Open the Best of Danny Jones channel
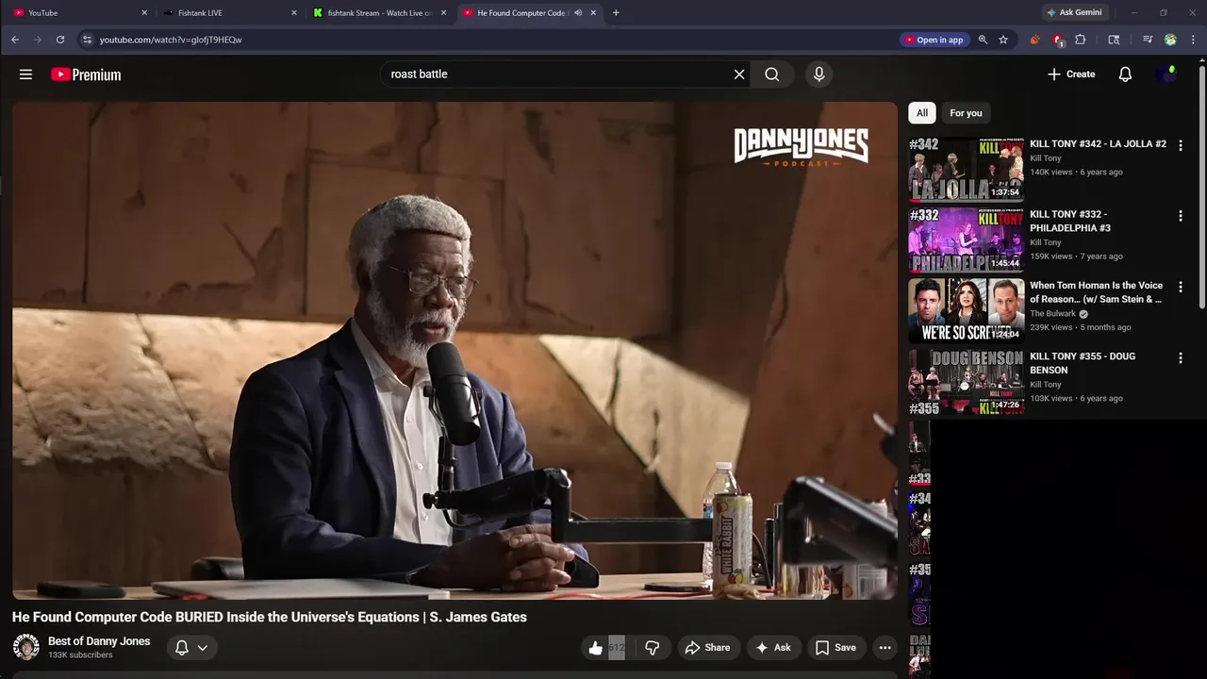Image resolution: width=1207 pixels, height=679 pixels. (99, 641)
